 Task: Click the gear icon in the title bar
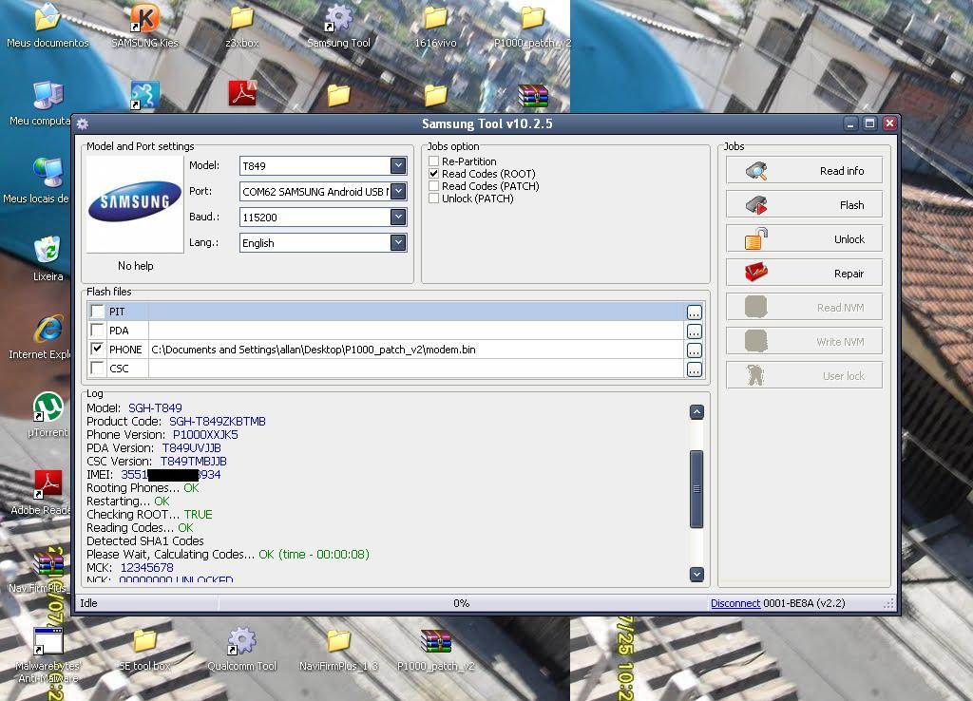(x=83, y=123)
